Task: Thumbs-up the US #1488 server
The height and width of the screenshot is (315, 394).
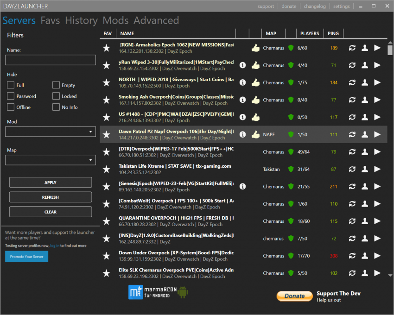Action: click(x=255, y=117)
